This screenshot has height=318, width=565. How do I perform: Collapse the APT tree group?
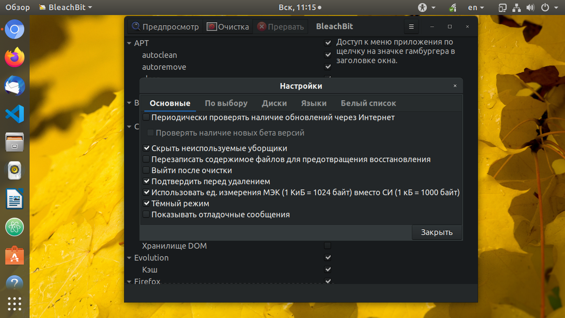(x=129, y=43)
